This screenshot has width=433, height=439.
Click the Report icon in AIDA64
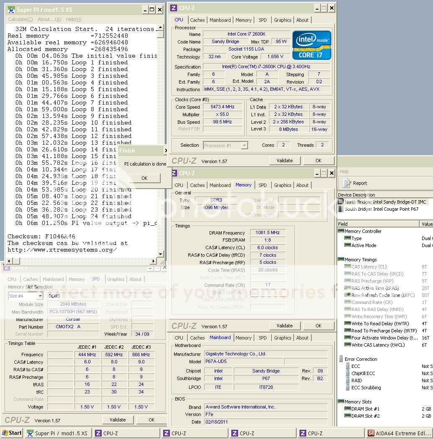347,183
